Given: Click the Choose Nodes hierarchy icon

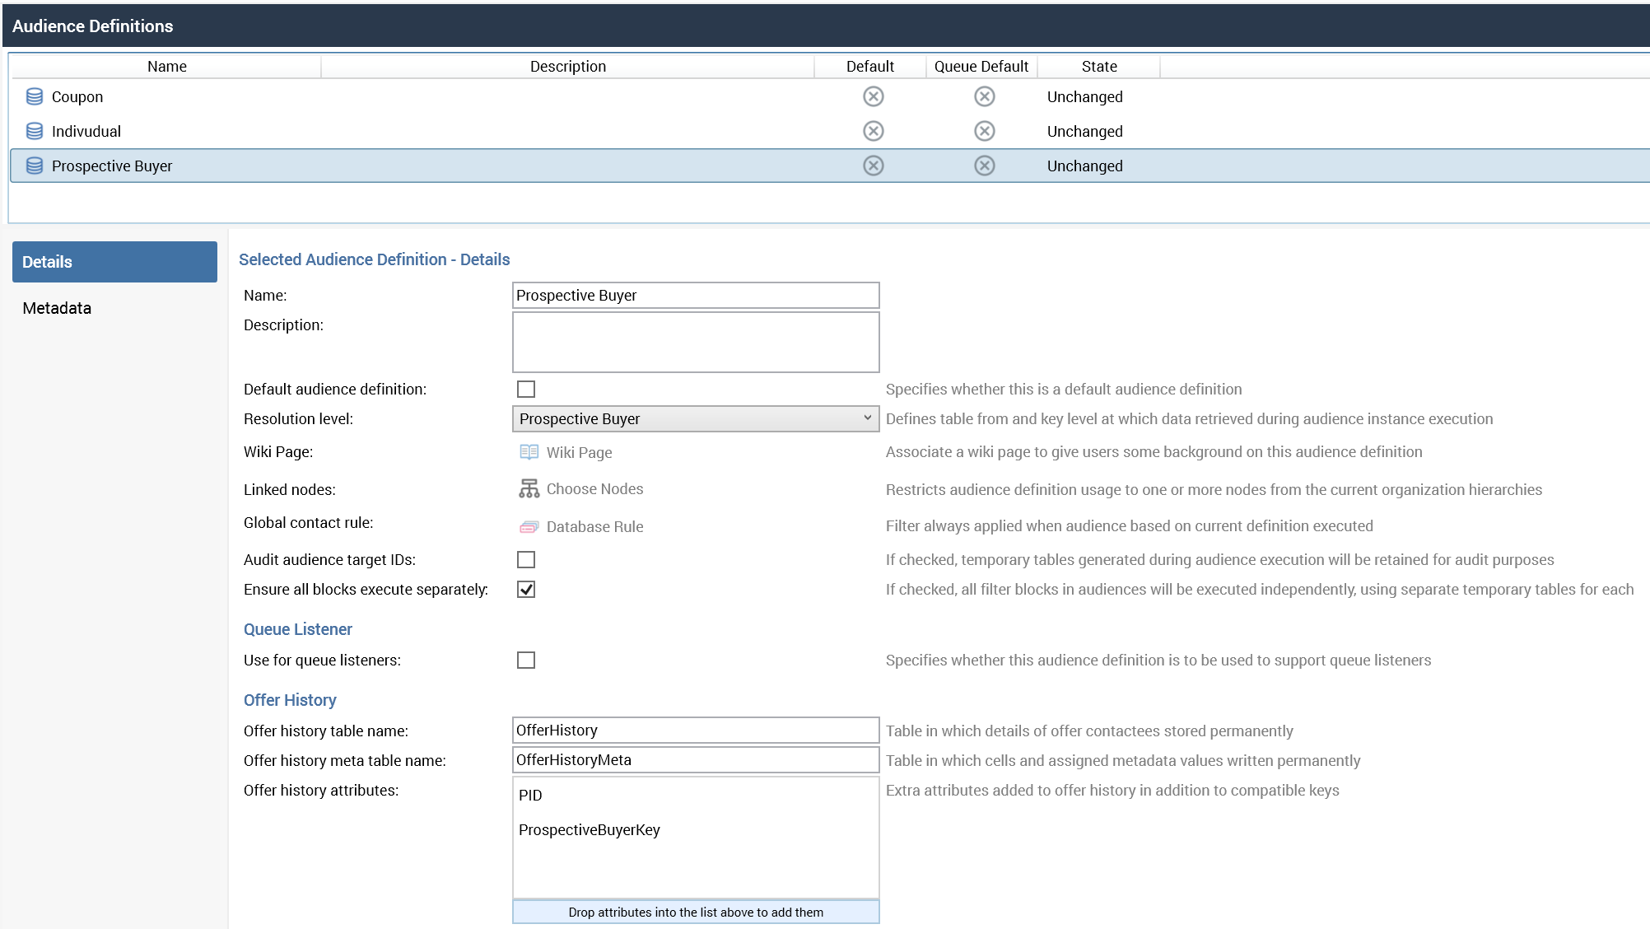Looking at the screenshot, I should [529, 488].
